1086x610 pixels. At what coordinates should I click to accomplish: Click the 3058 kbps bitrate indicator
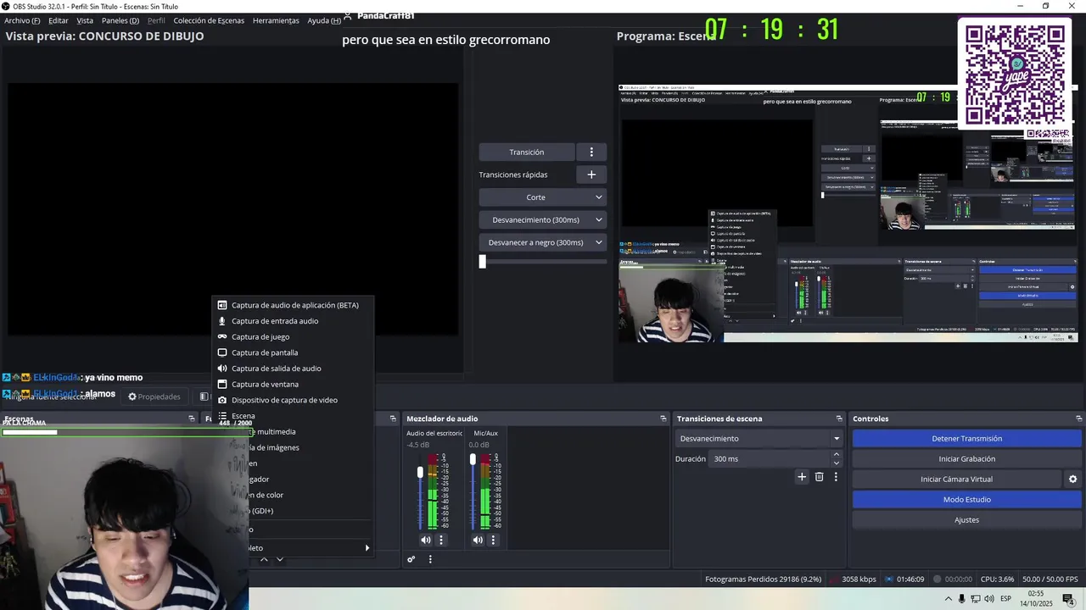click(859, 579)
